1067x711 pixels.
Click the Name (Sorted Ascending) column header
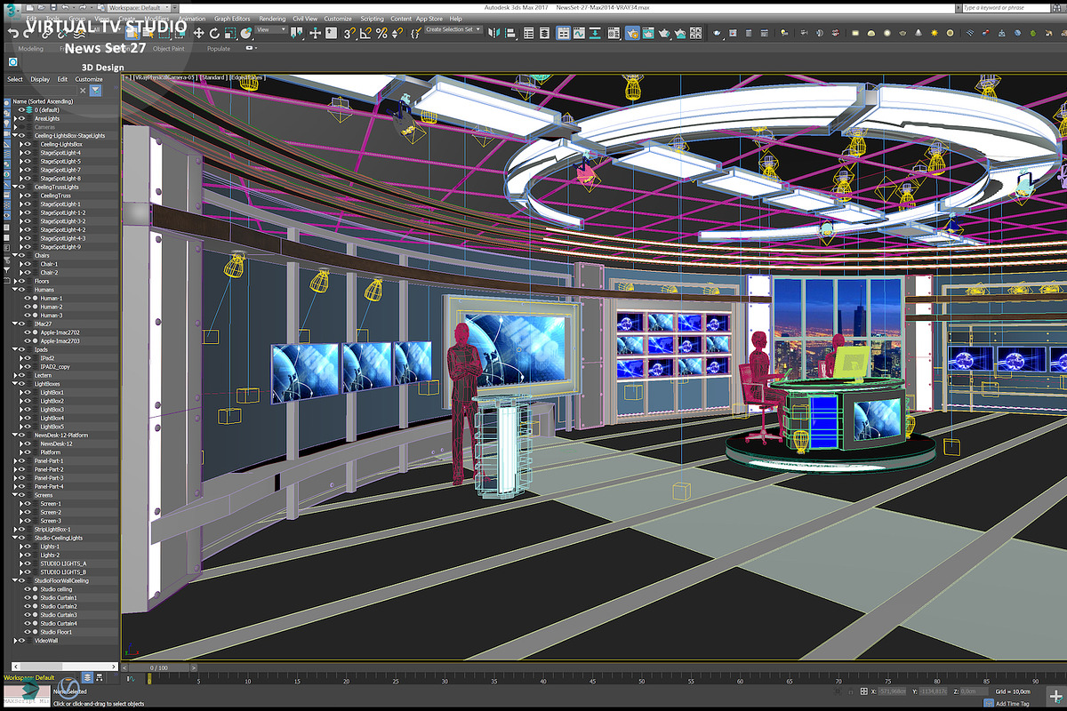tap(43, 101)
